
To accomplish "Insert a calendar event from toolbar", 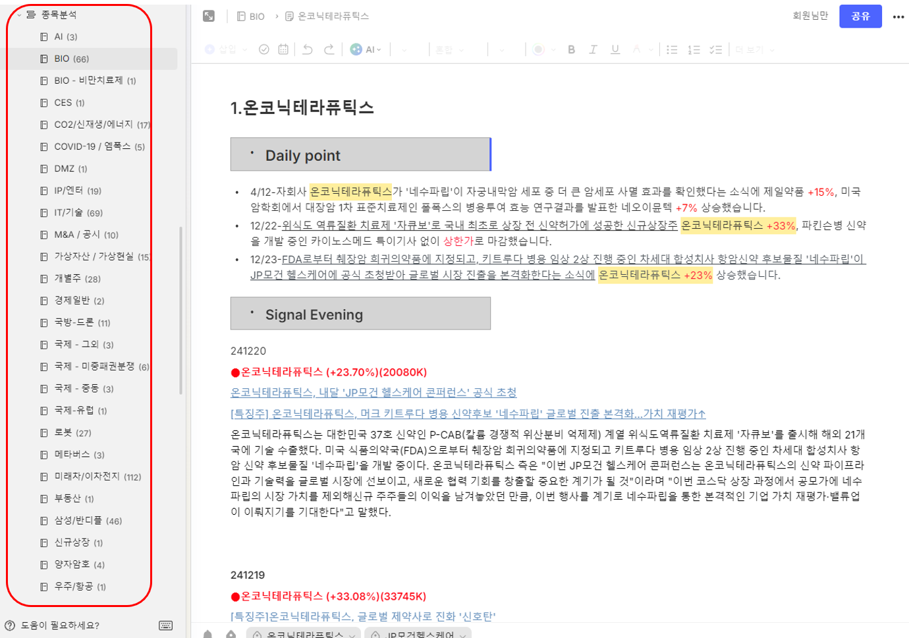I will tap(283, 49).
